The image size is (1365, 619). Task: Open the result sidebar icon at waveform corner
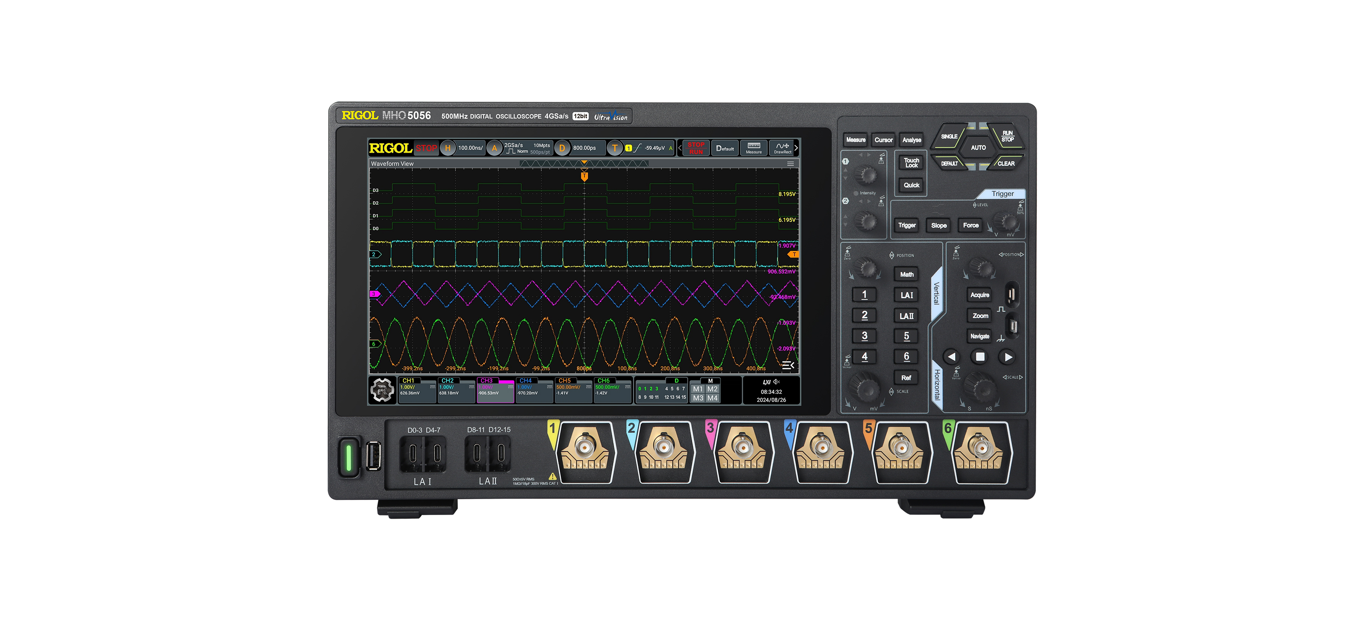pos(788,365)
